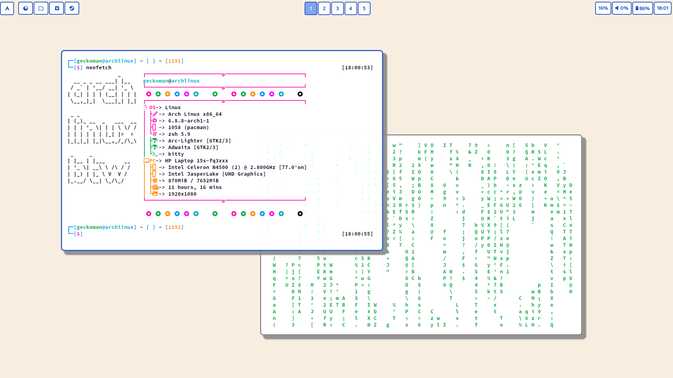The width and height of the screenshot is (673, 378).
Task: Switch to workspace 4
Action: (351, 8)
